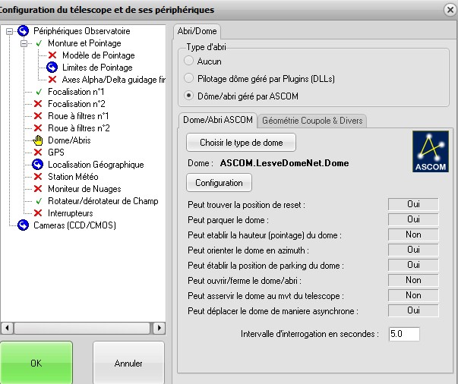Select the Aucun radio button

(189, 61)
